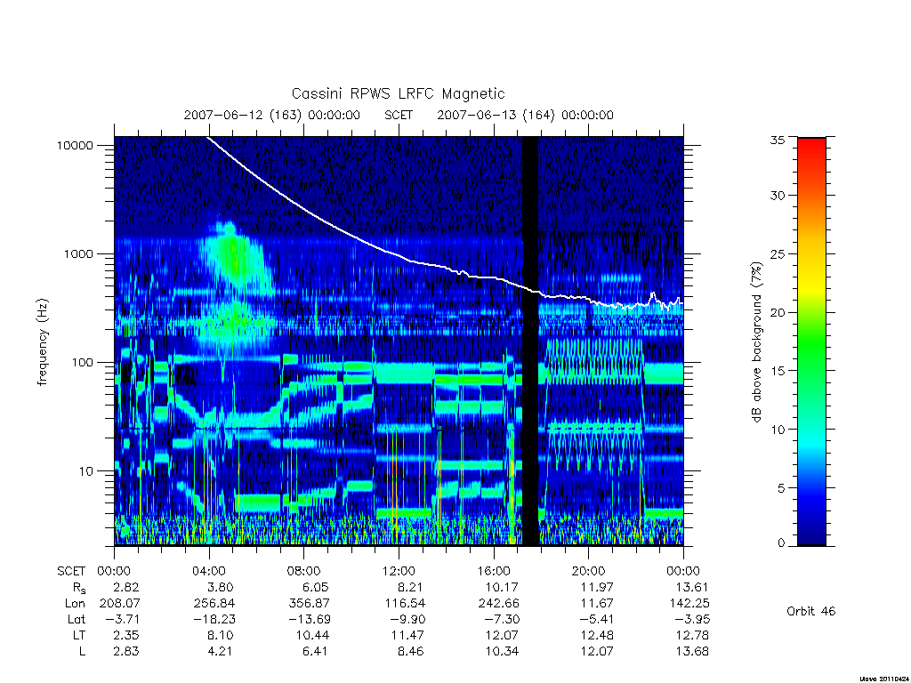Click the '20:00' SCET time label
Screen dimensions: 911x683
(x=588, y=571)
